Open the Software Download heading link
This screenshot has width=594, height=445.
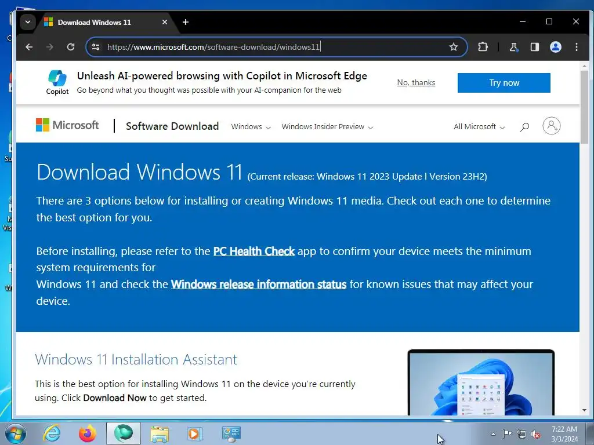point(172,126)
